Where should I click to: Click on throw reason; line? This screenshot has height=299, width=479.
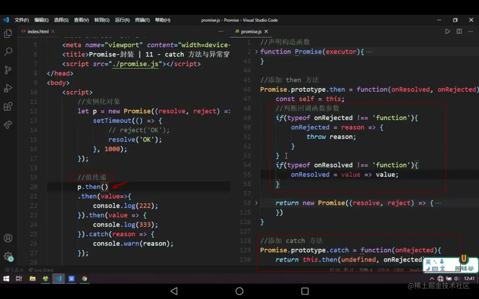[x=331, y=137]
